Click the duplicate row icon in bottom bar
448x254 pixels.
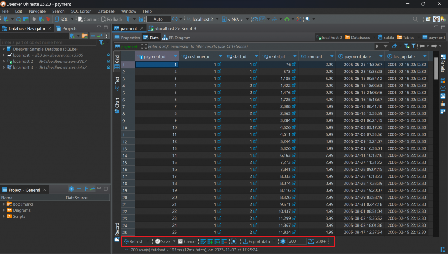[x=217, y=241]
